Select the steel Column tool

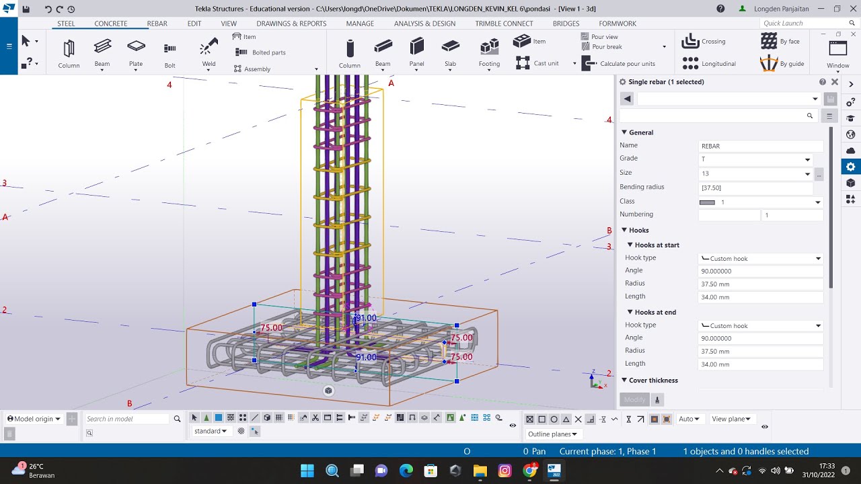pyautogui.click(x=69, y=54)
